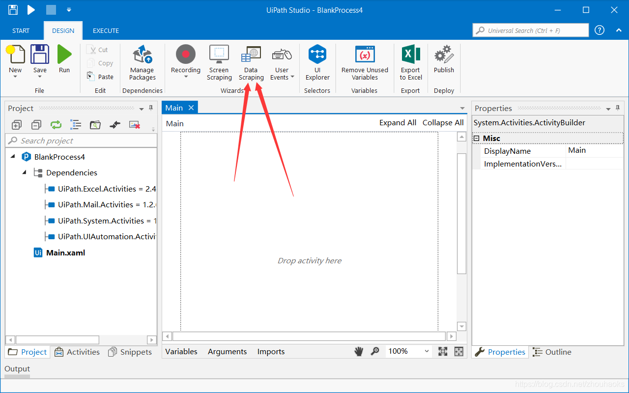Refresh the Project panel
Viewport: 629px width, 393px height.
click(56, 125)
